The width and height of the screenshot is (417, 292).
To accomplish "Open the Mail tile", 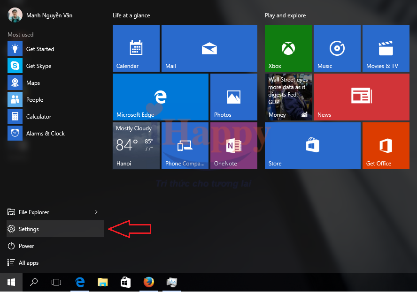I will tap(209, 48).
